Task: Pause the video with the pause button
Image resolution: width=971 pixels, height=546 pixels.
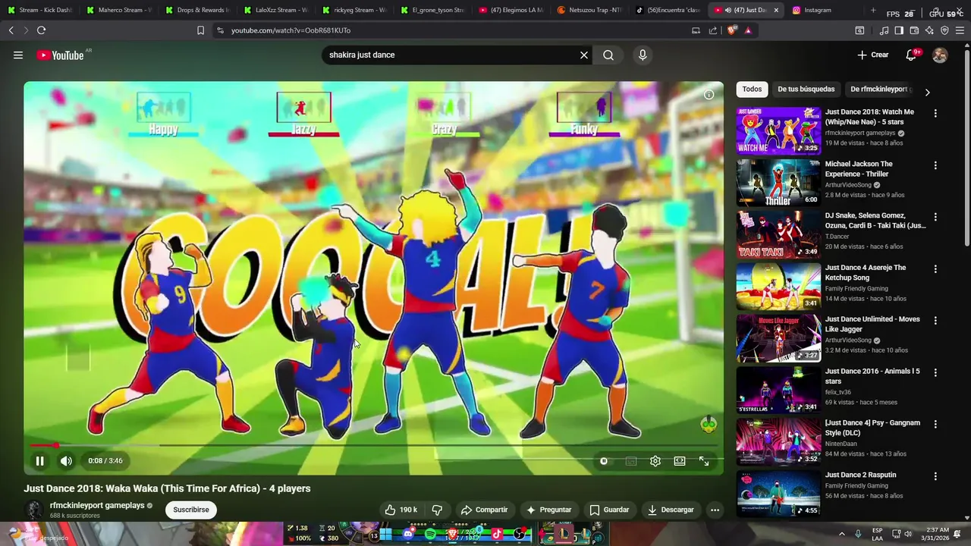Action: click(x=39, y=460)
